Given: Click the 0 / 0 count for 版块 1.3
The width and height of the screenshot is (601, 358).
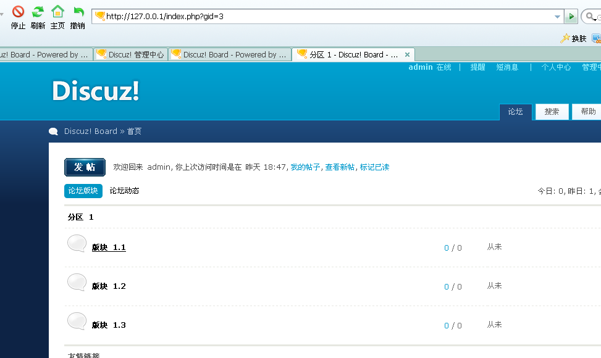Looking at the screenshot, I should click(x=453, y=326).
